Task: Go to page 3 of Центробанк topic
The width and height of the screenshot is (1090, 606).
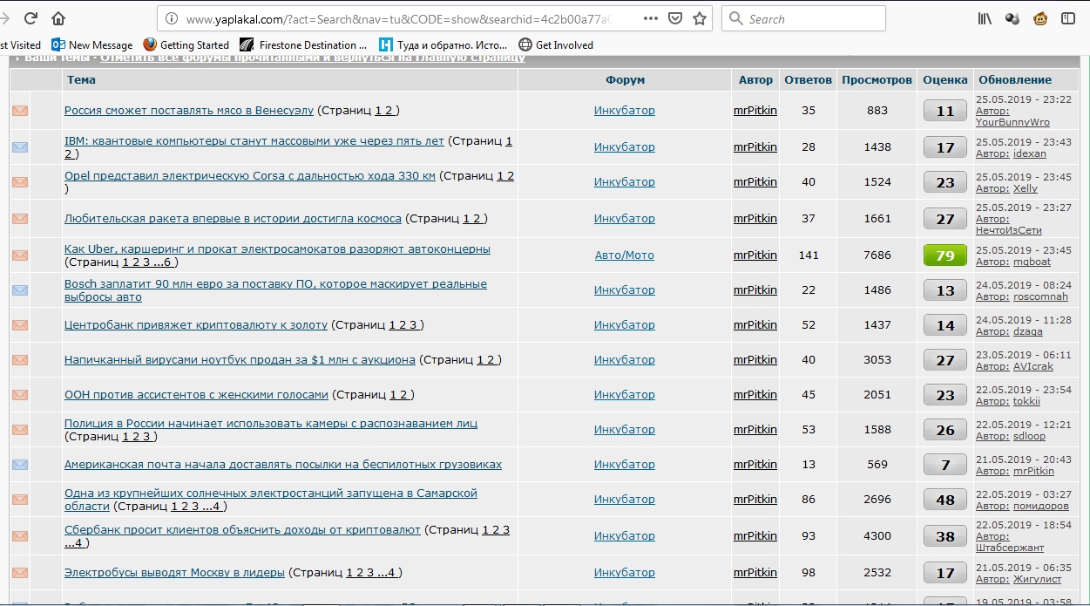Action: [414, 324]
